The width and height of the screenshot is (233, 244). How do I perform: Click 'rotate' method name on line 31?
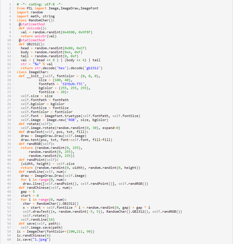coord(33,124)
